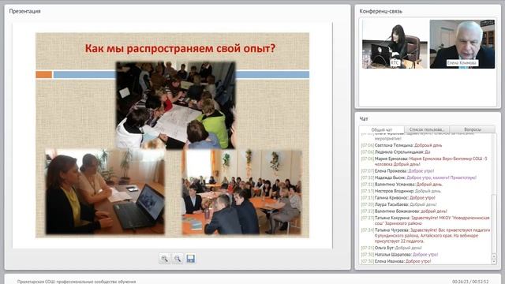This screenshot has height=284, width=505.
Task: Click Нестеров Владимир chat message
Action: coord(401,191)
